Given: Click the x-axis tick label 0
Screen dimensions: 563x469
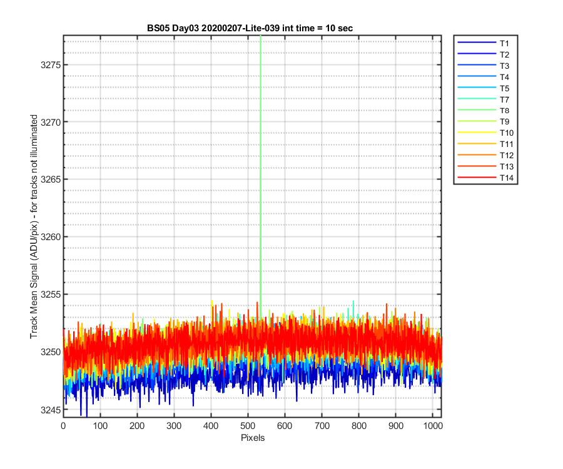Looking at the screenshot, I should click(x=63, y=426).
